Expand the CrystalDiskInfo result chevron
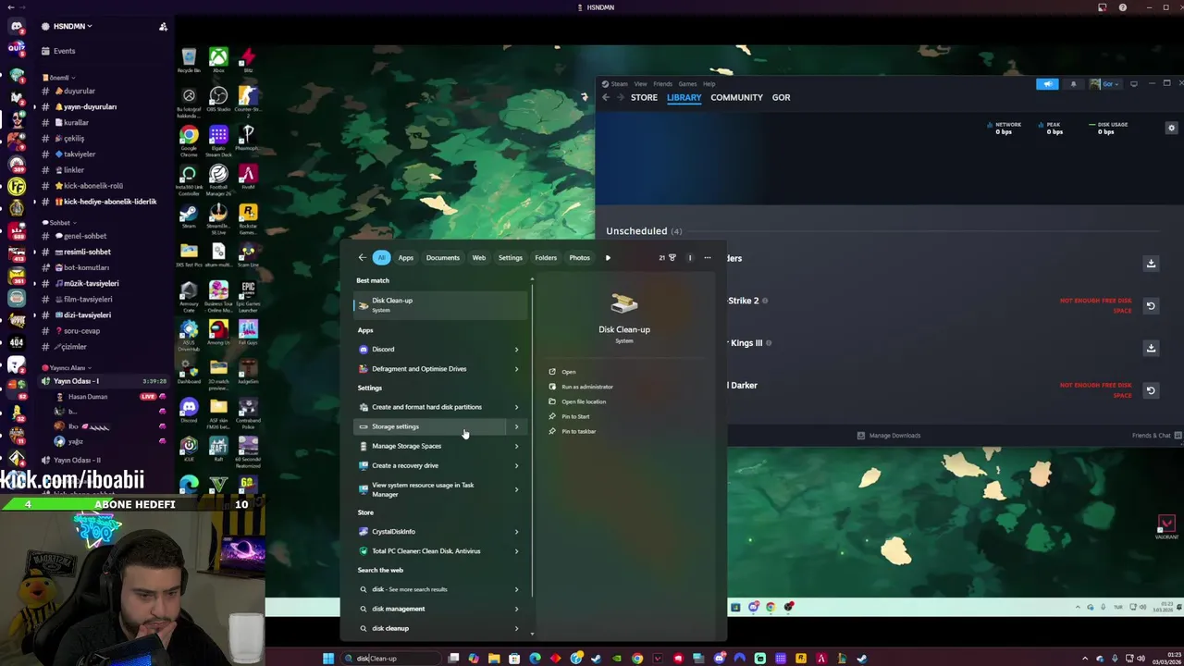This screenshot has height=666, width=1184. click(516, 532)
